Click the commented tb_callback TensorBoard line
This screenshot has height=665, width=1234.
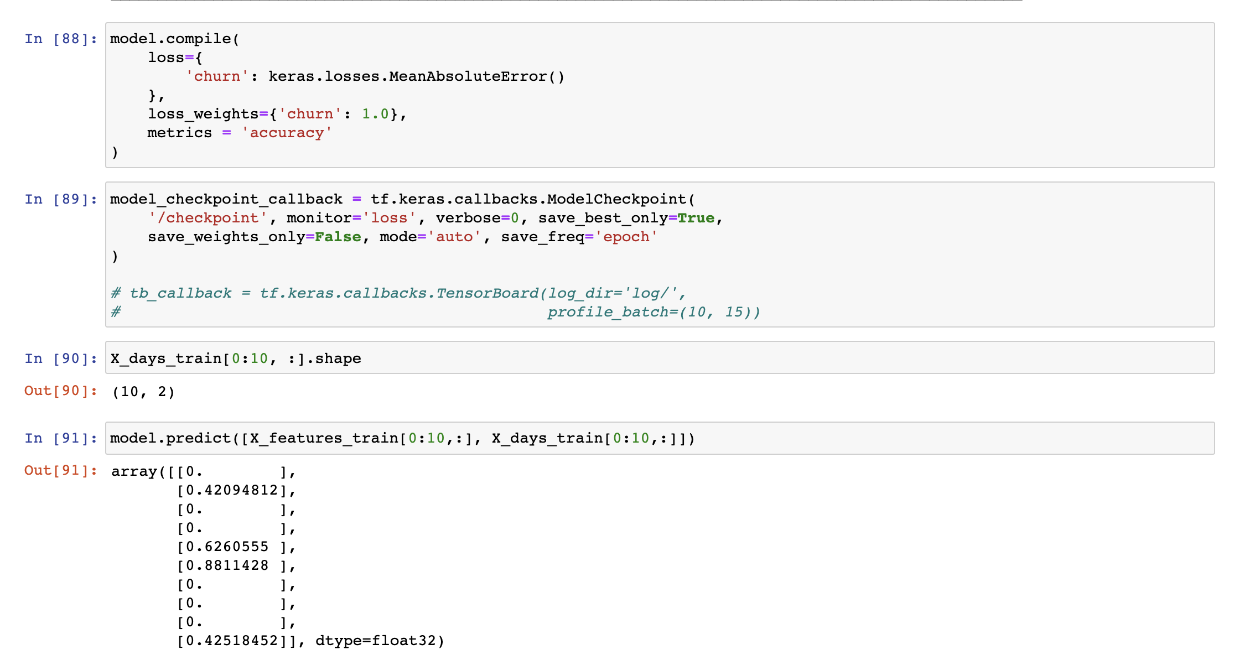(398, 293)
